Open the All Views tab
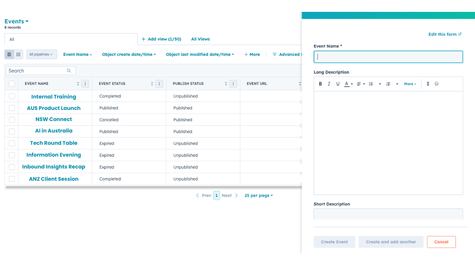Screen dimensions: 475x265 pos(200,39)
